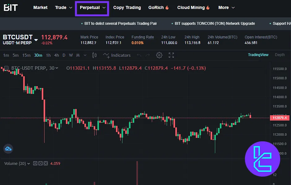Click the undo arrow in chart toolbar

point(139,55)
